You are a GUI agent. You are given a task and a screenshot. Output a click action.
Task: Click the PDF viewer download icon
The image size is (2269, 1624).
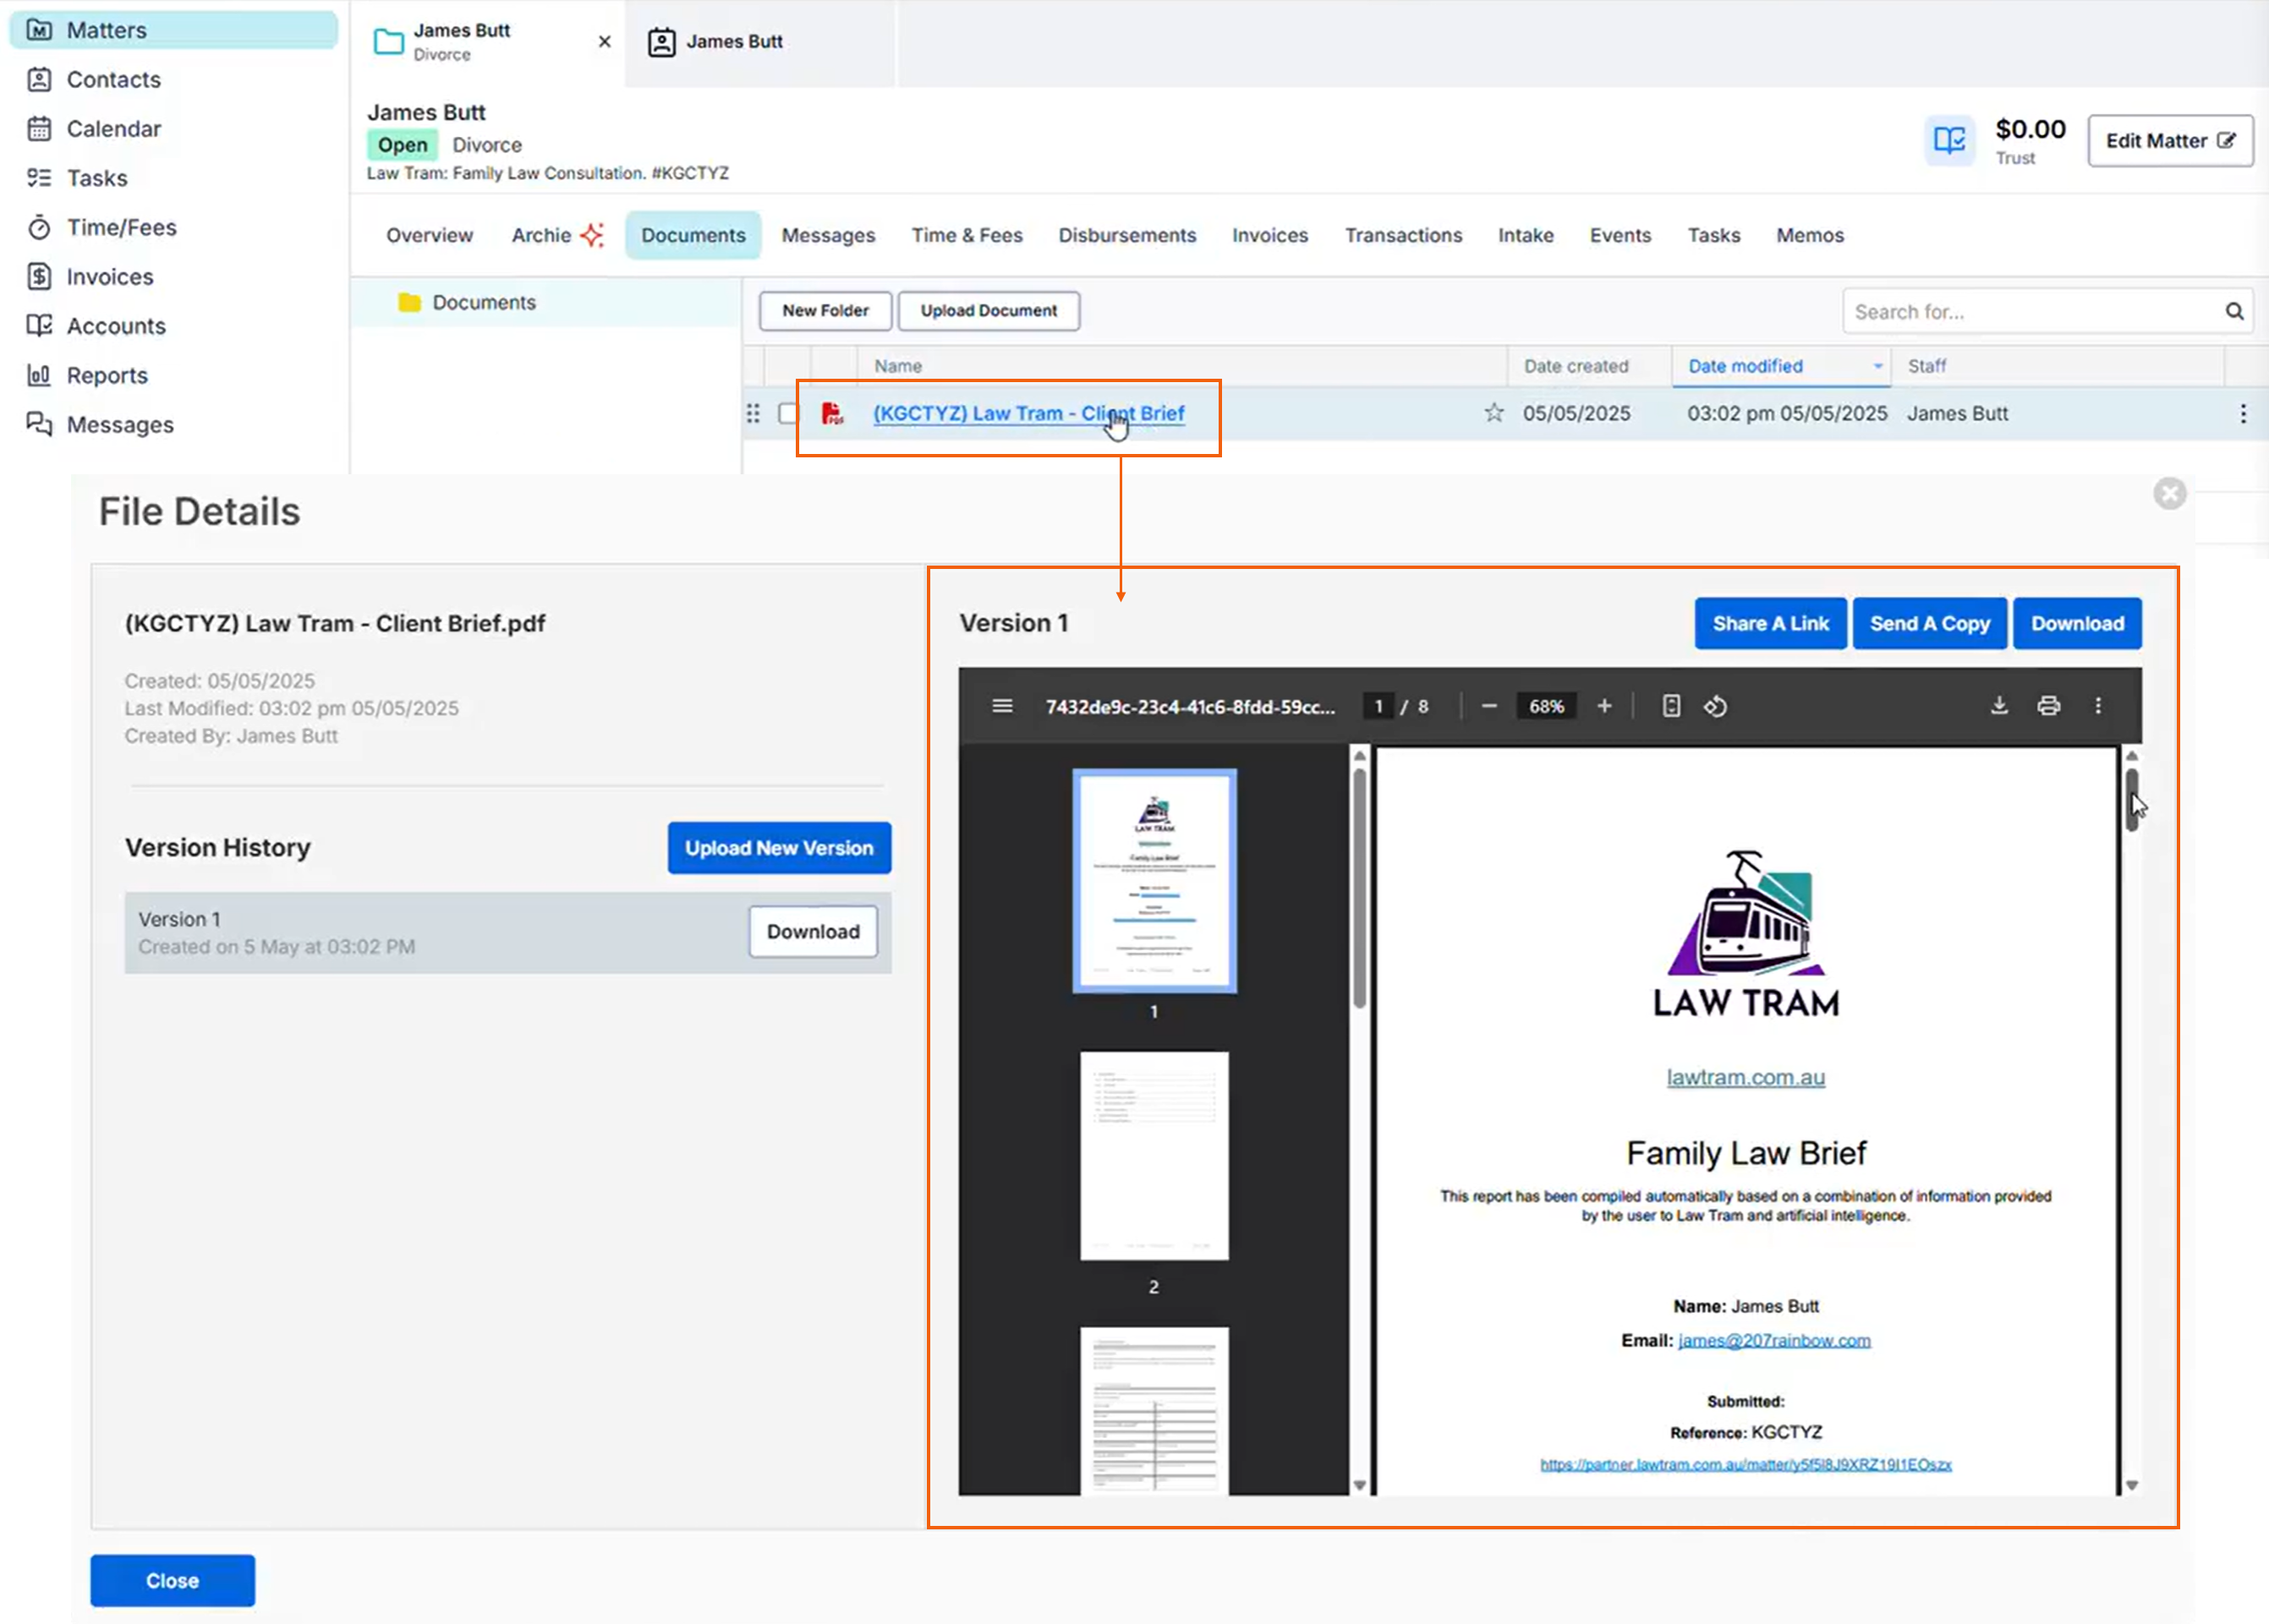point(1999,706)
